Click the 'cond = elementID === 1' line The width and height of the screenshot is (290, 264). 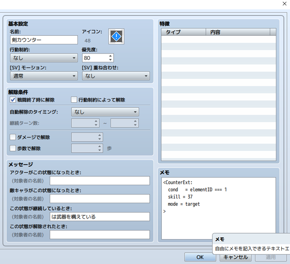coord(198,189)
